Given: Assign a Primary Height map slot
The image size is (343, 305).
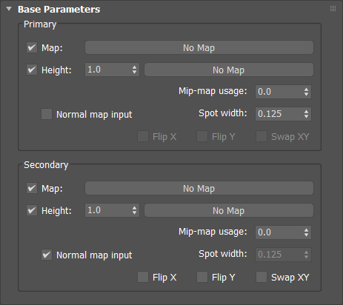Looking at the screenshot, I should (x=229, y=70).
